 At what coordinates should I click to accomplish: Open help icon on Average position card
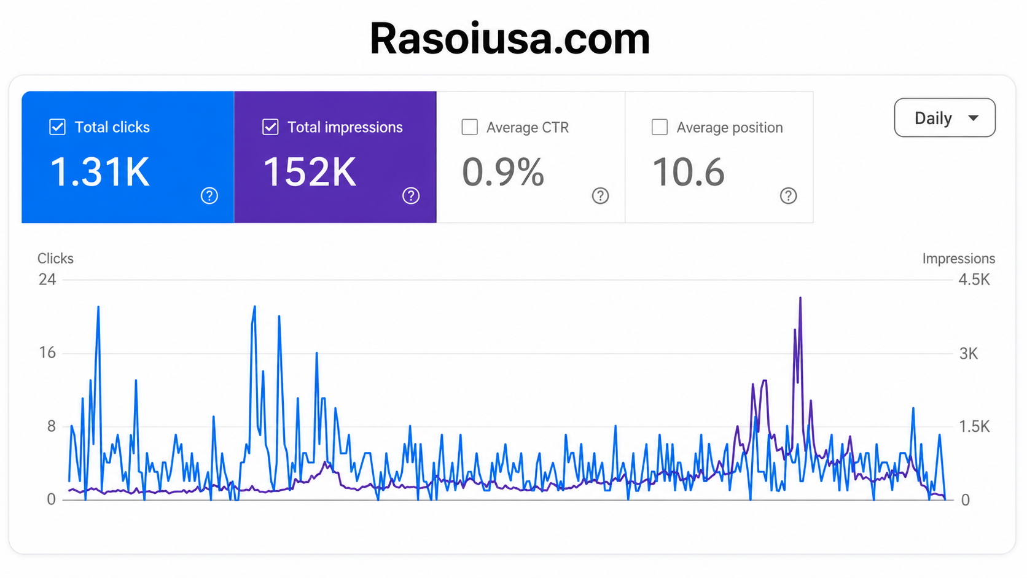[x=788, y=195]
